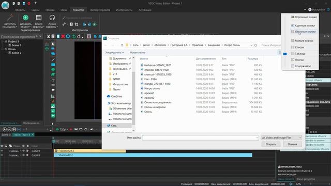
Task: Click the crop tool in Instruments group
Action: click(76, 24)
